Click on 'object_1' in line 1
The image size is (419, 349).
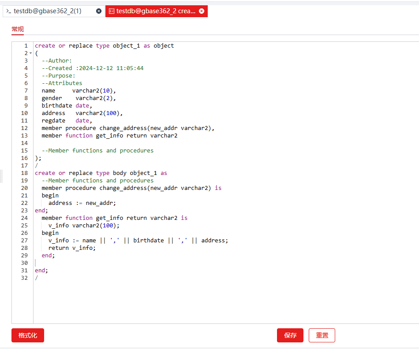pyautogui.click(x=126, y=46)
